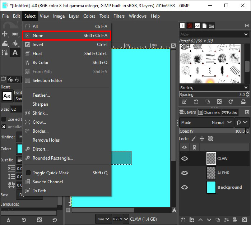251x225 pixels.
Task: Create a new layer in Layers panel
Action: coord(183,220)
